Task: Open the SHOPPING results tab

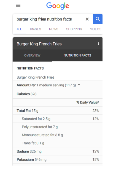Action: point(74,29)
